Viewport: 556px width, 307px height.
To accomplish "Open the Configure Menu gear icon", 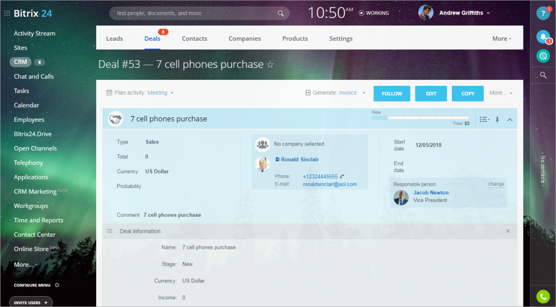I will pyautogui.click(x=57, y=285).
